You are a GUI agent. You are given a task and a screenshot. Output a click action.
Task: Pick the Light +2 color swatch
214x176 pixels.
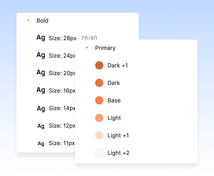99,153
